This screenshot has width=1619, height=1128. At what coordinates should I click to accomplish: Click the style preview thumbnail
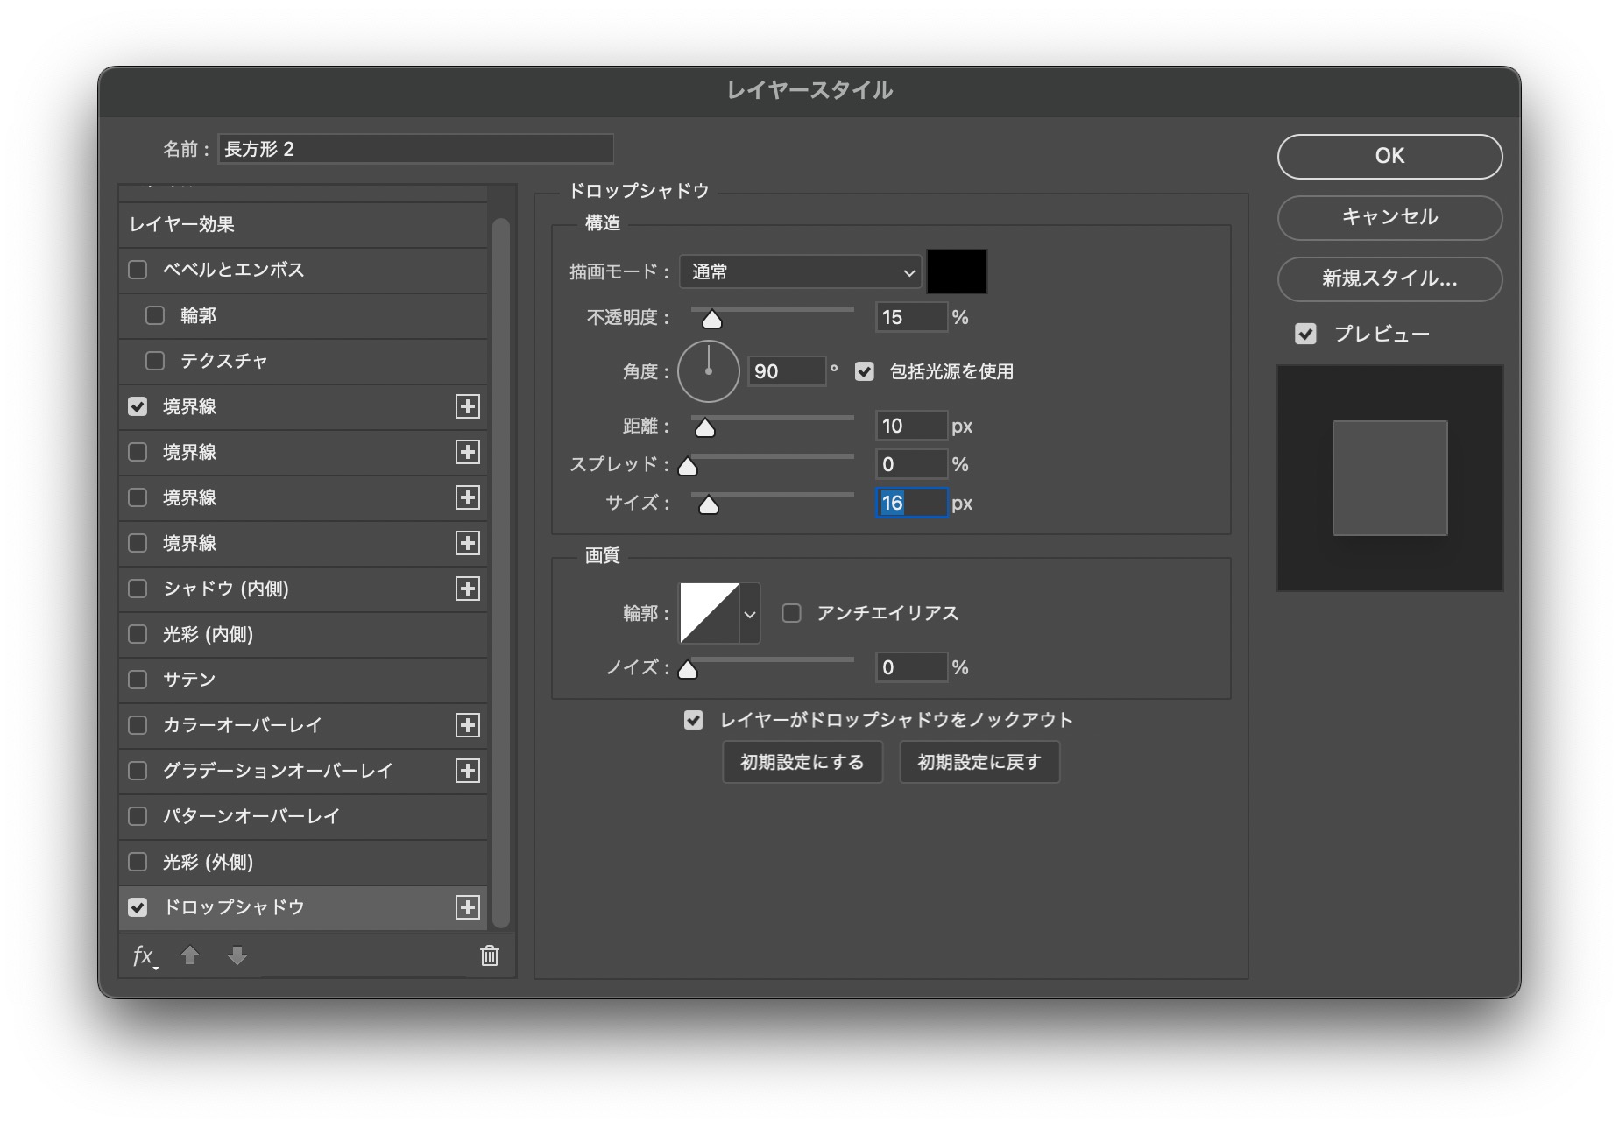(1389, 478)
